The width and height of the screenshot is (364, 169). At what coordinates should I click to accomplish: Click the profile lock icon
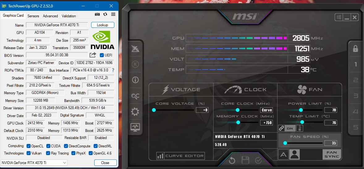tap(355, 48)
